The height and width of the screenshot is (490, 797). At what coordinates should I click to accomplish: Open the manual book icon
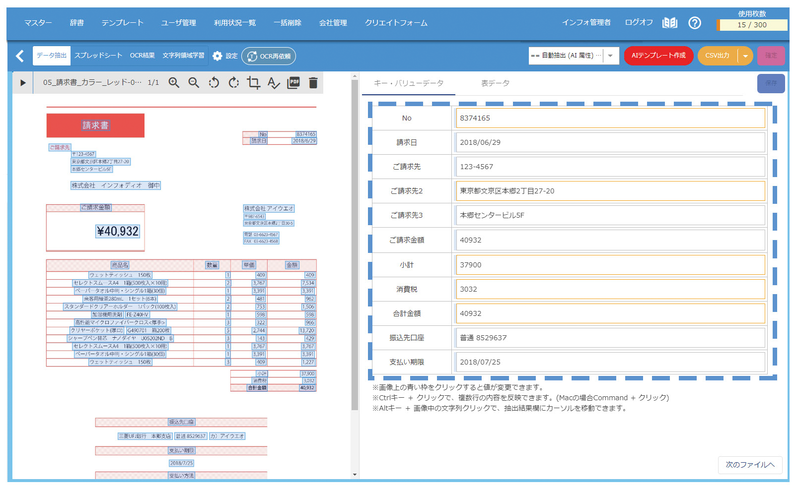click(x=670, y=23)
